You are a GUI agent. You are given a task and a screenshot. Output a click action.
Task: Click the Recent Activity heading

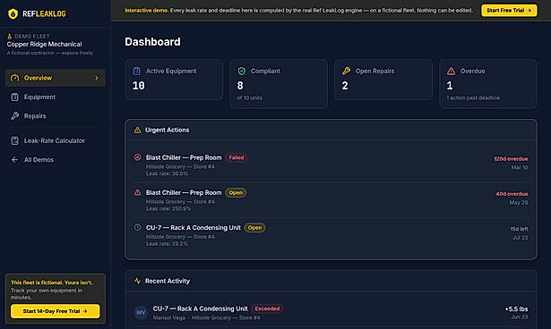(168, 281)
